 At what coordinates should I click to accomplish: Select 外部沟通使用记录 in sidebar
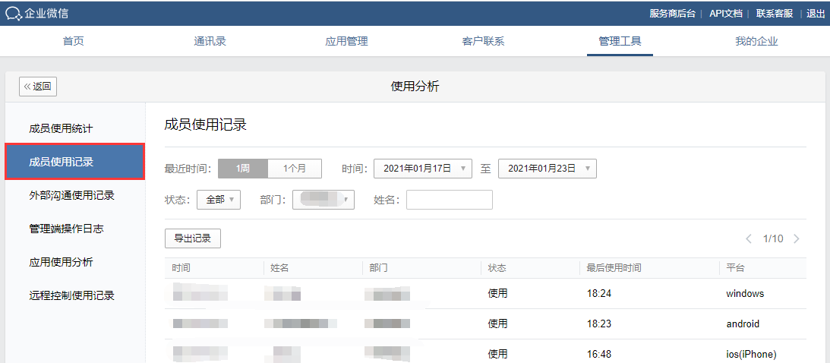[x=71, y=195]
